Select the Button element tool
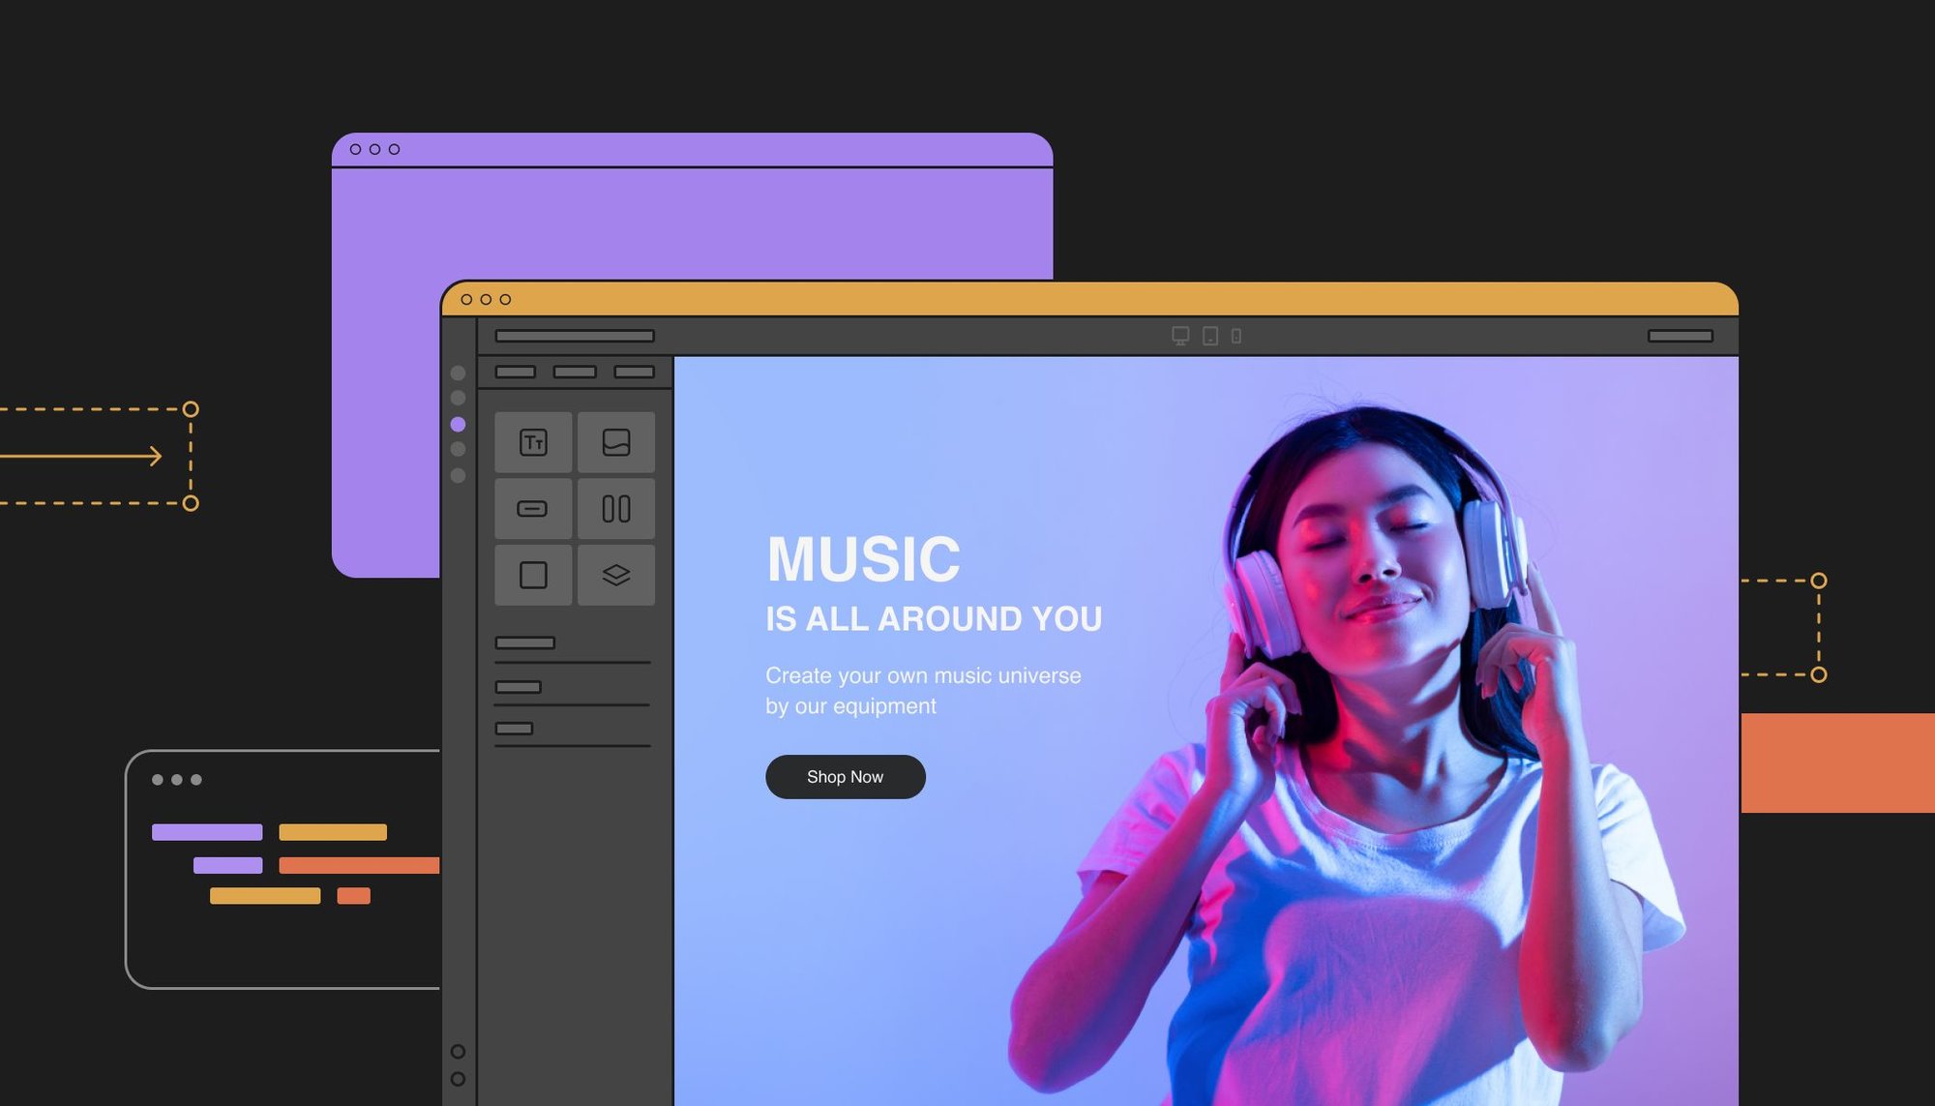1935x1106 pixels. [x=533, y=507]
